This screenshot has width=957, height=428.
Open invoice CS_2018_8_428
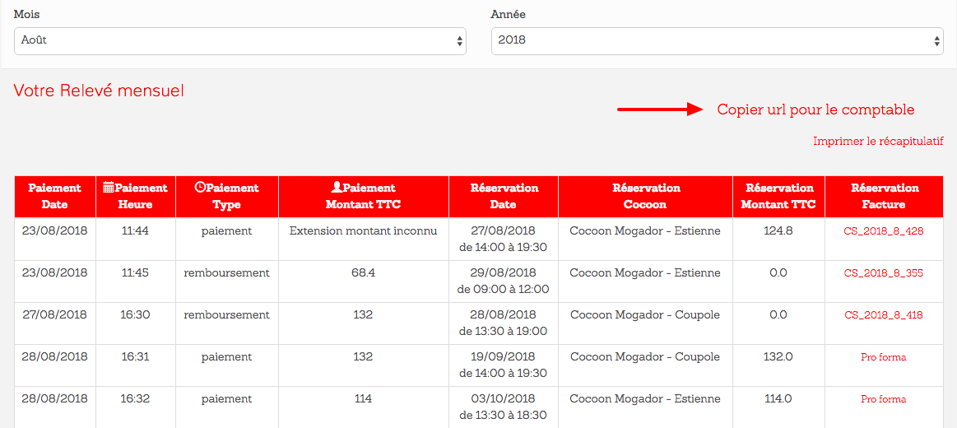(884, 231)
